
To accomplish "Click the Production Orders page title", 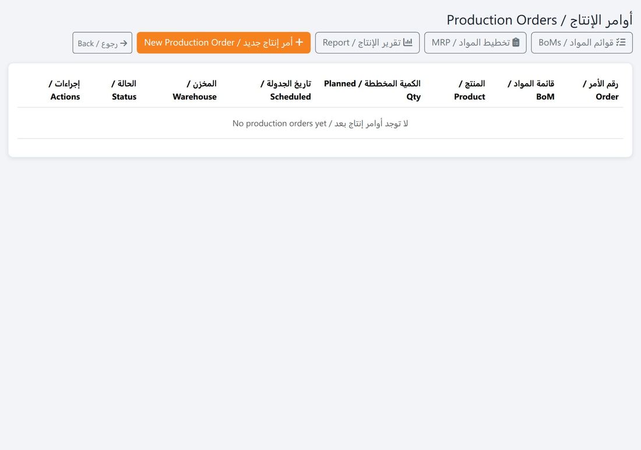I will pos(539,20).
